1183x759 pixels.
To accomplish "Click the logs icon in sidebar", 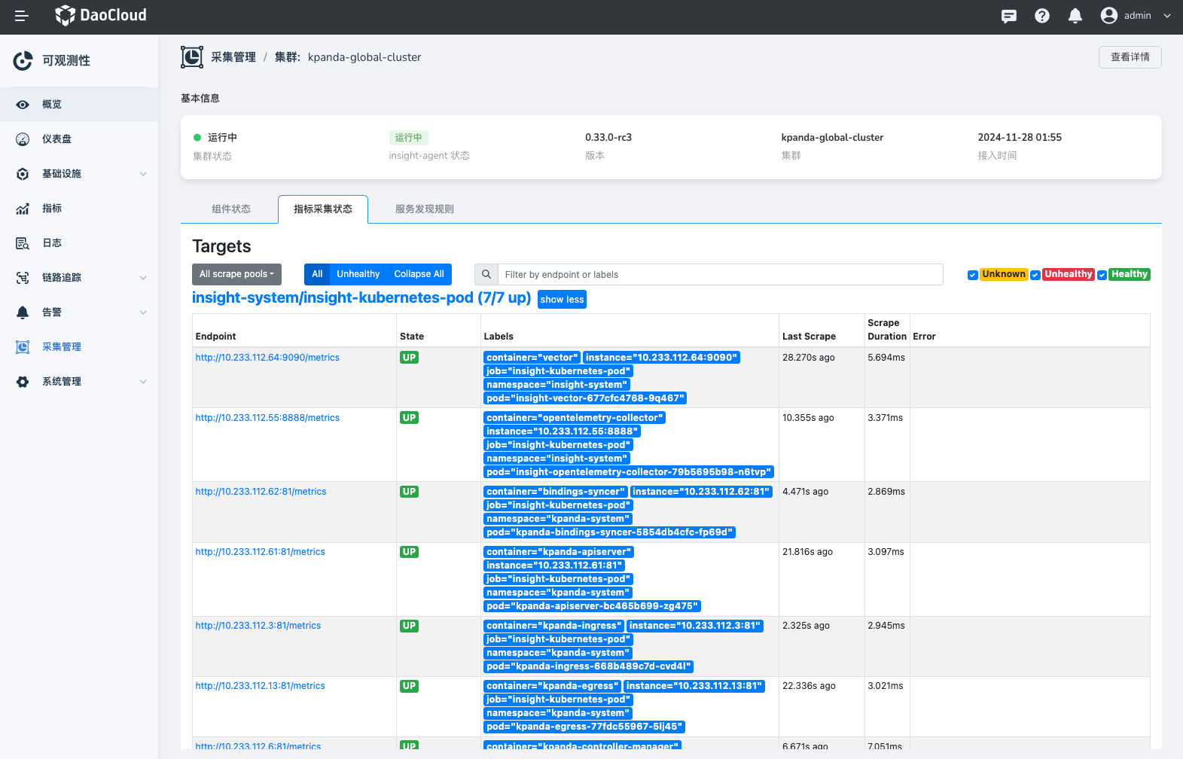I will click(x=23, y=243).
